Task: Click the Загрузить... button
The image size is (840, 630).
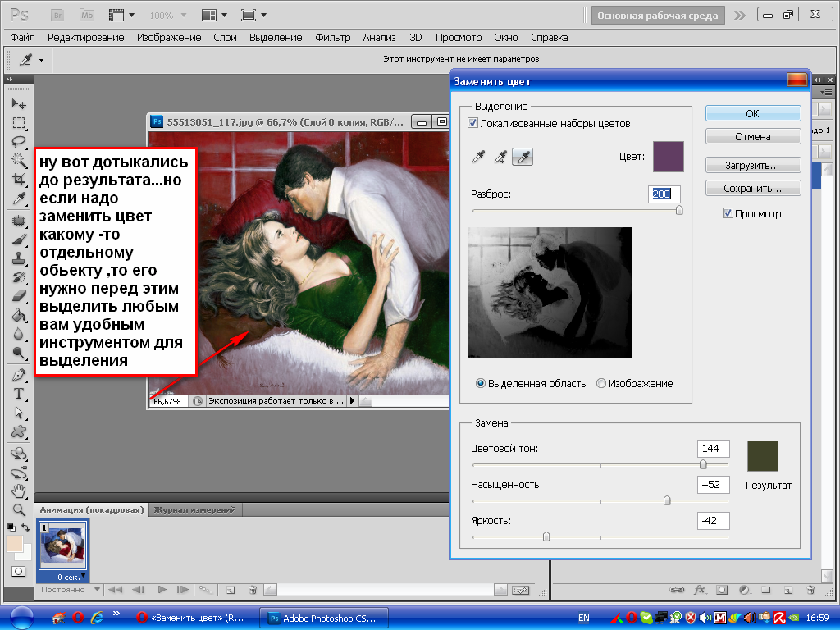Action: pyautogui.click(x=753, y=165)
